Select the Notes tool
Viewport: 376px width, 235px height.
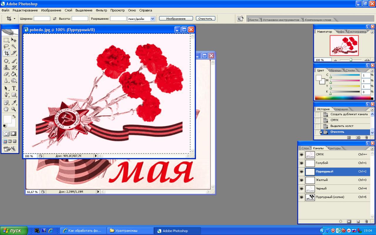coord(6,103)
